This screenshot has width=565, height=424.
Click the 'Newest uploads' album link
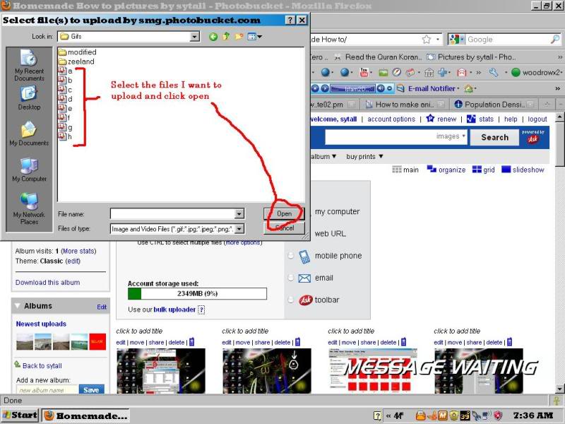tap(41, 324)
